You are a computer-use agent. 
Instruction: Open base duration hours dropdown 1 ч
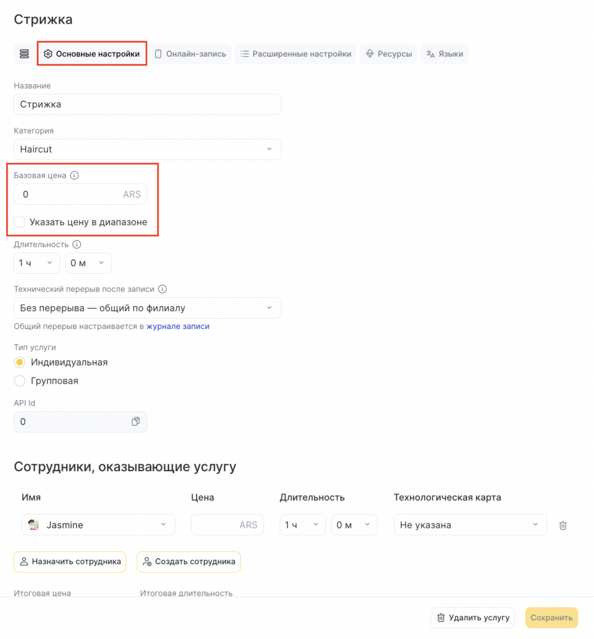(36, 263)
